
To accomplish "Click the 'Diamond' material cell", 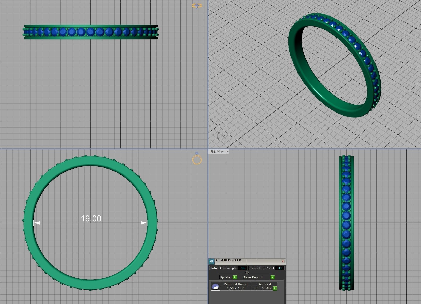I will (x=264, y=284).
